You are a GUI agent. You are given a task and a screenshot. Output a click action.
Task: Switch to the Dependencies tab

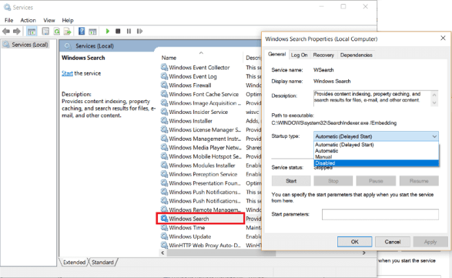357,55
